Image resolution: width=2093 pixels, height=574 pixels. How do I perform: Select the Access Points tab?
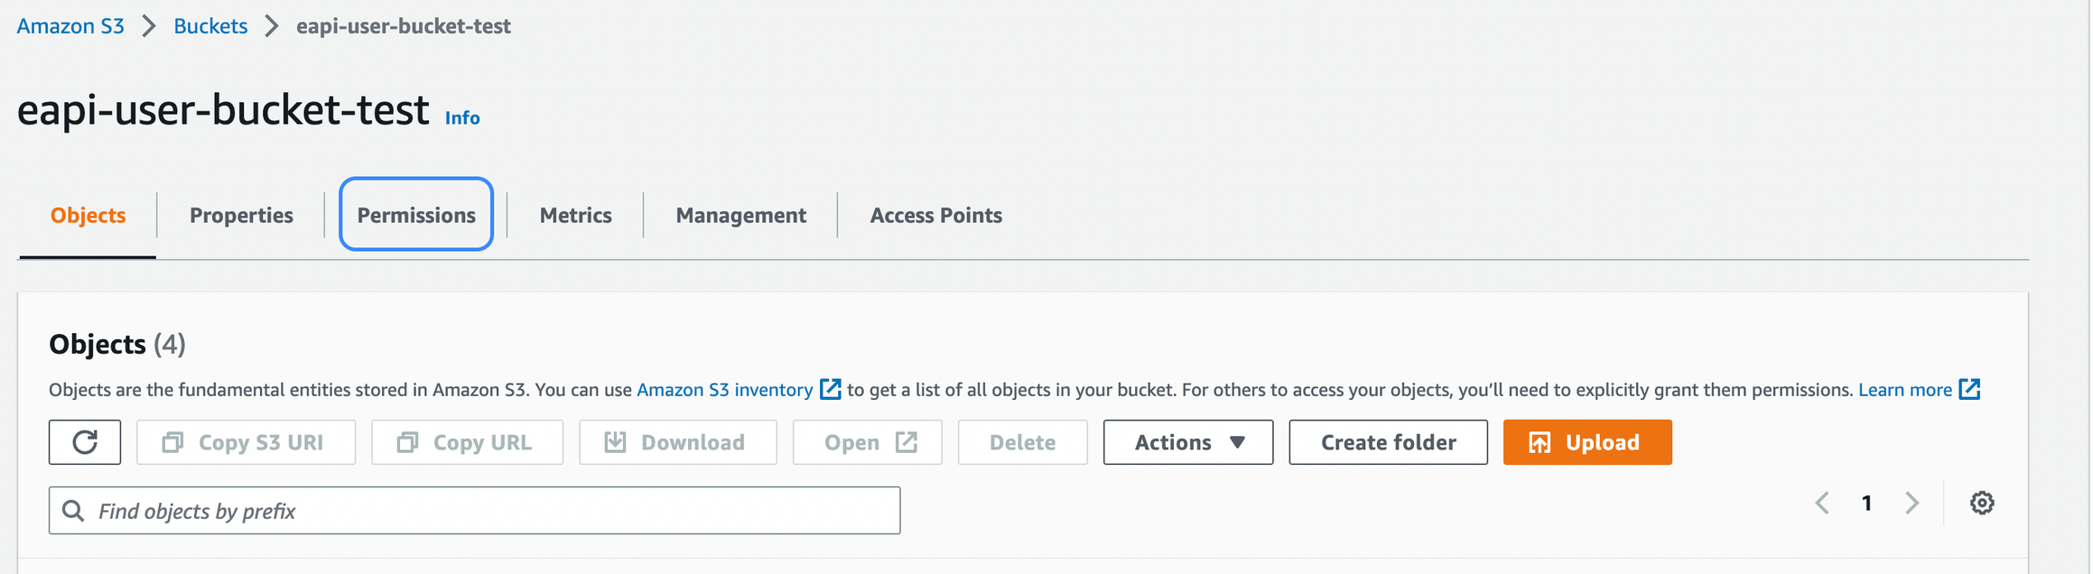935,215
